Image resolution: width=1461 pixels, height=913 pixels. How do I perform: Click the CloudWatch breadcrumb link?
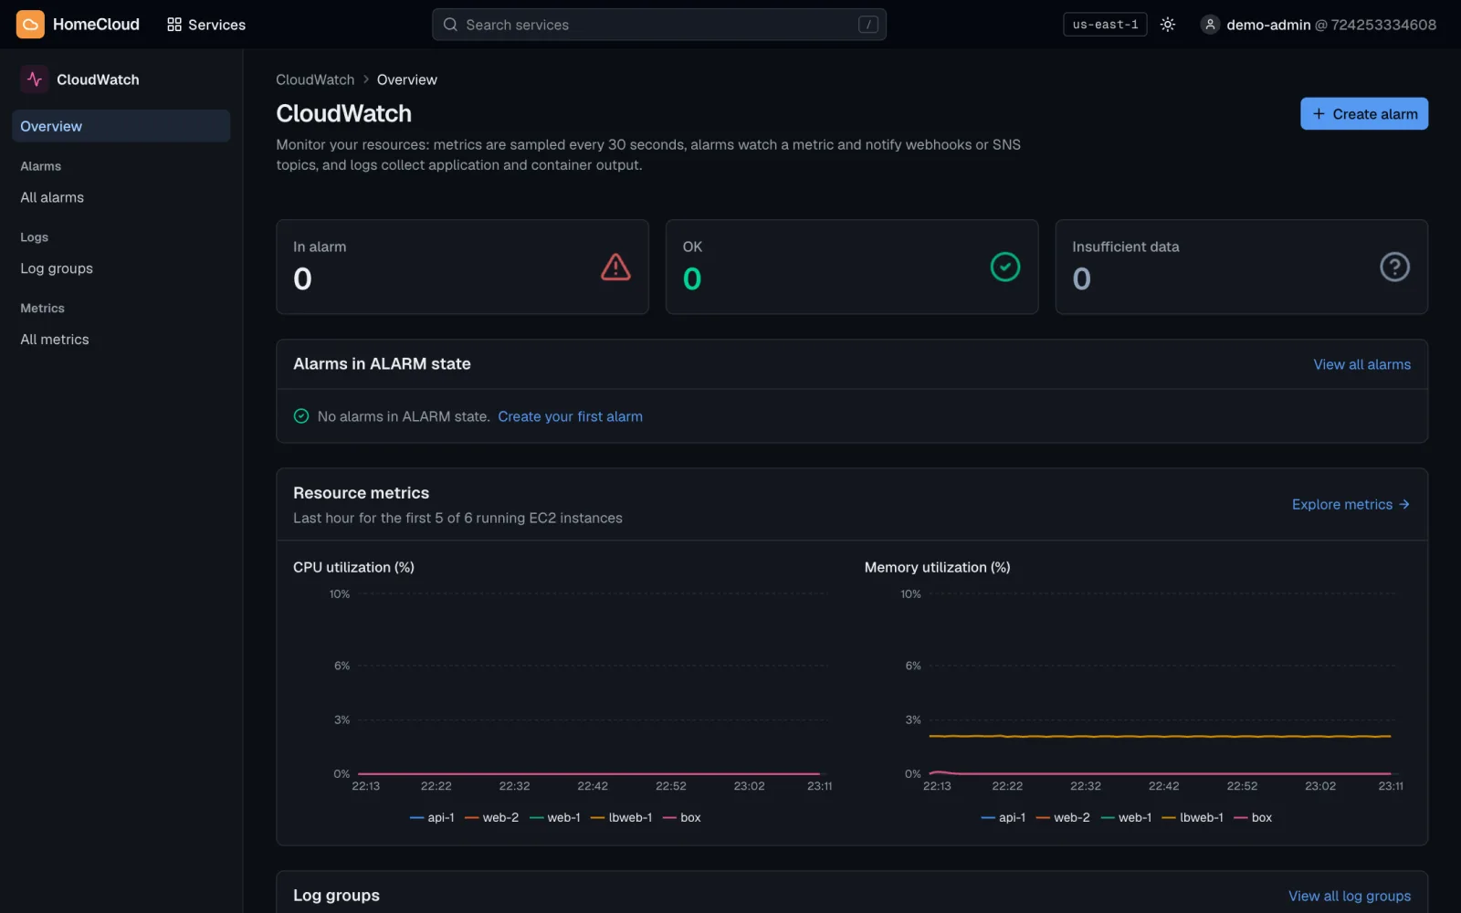(x=315, y=79)
